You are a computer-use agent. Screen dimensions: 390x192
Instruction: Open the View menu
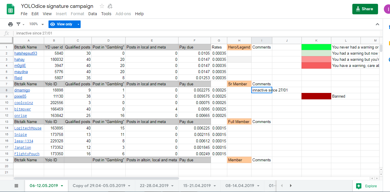click(x=47, y=14)
